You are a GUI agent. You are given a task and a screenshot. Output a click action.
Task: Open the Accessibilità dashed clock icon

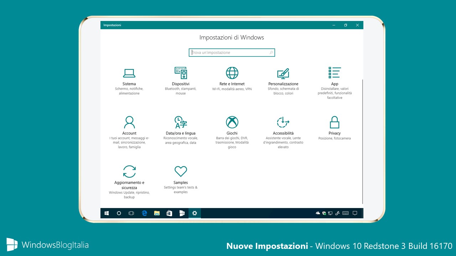coord(283,122)
